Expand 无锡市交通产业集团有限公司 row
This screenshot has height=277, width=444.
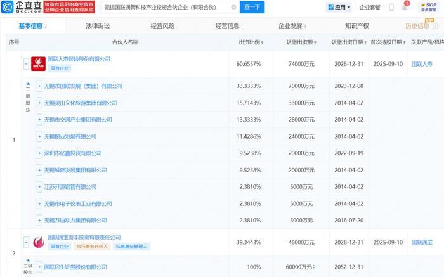pos(39,120)
